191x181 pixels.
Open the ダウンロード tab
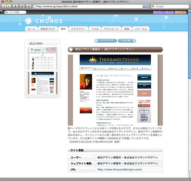[x=111, y=29]
